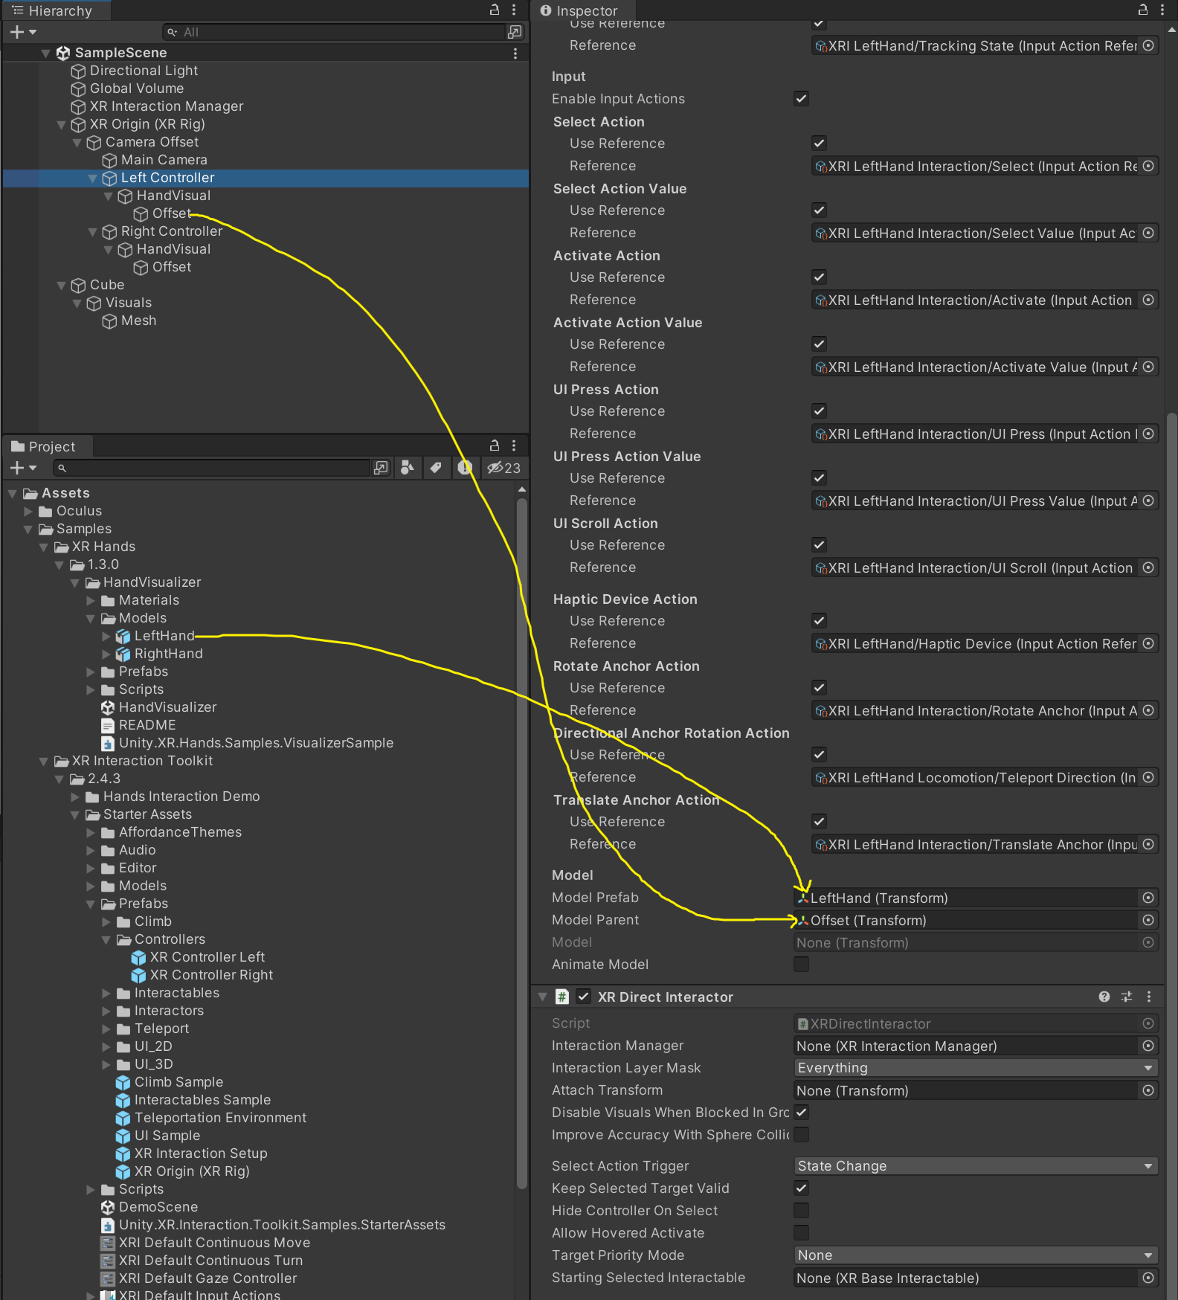1178x1300 pixels.
Task: Select XR Controller Left prefab
Action: coord(207,957)
